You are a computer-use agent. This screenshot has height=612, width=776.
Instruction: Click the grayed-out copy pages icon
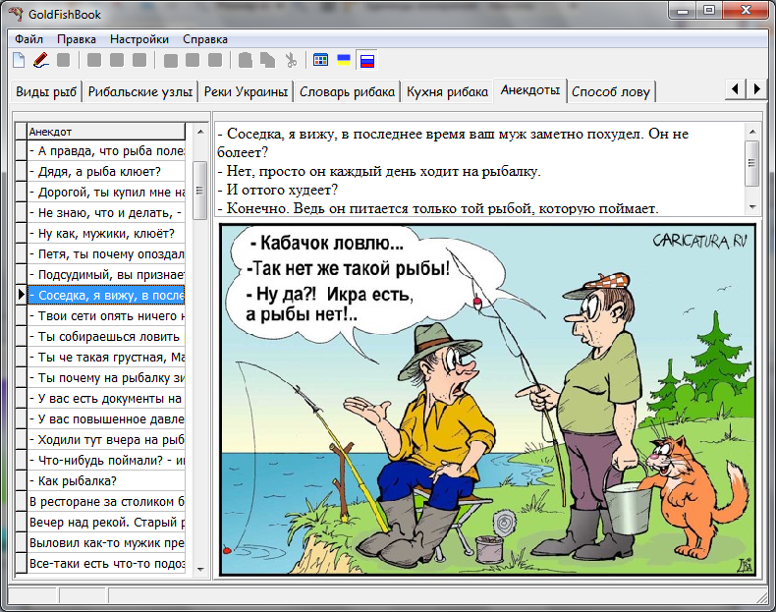tap(268, 60)
